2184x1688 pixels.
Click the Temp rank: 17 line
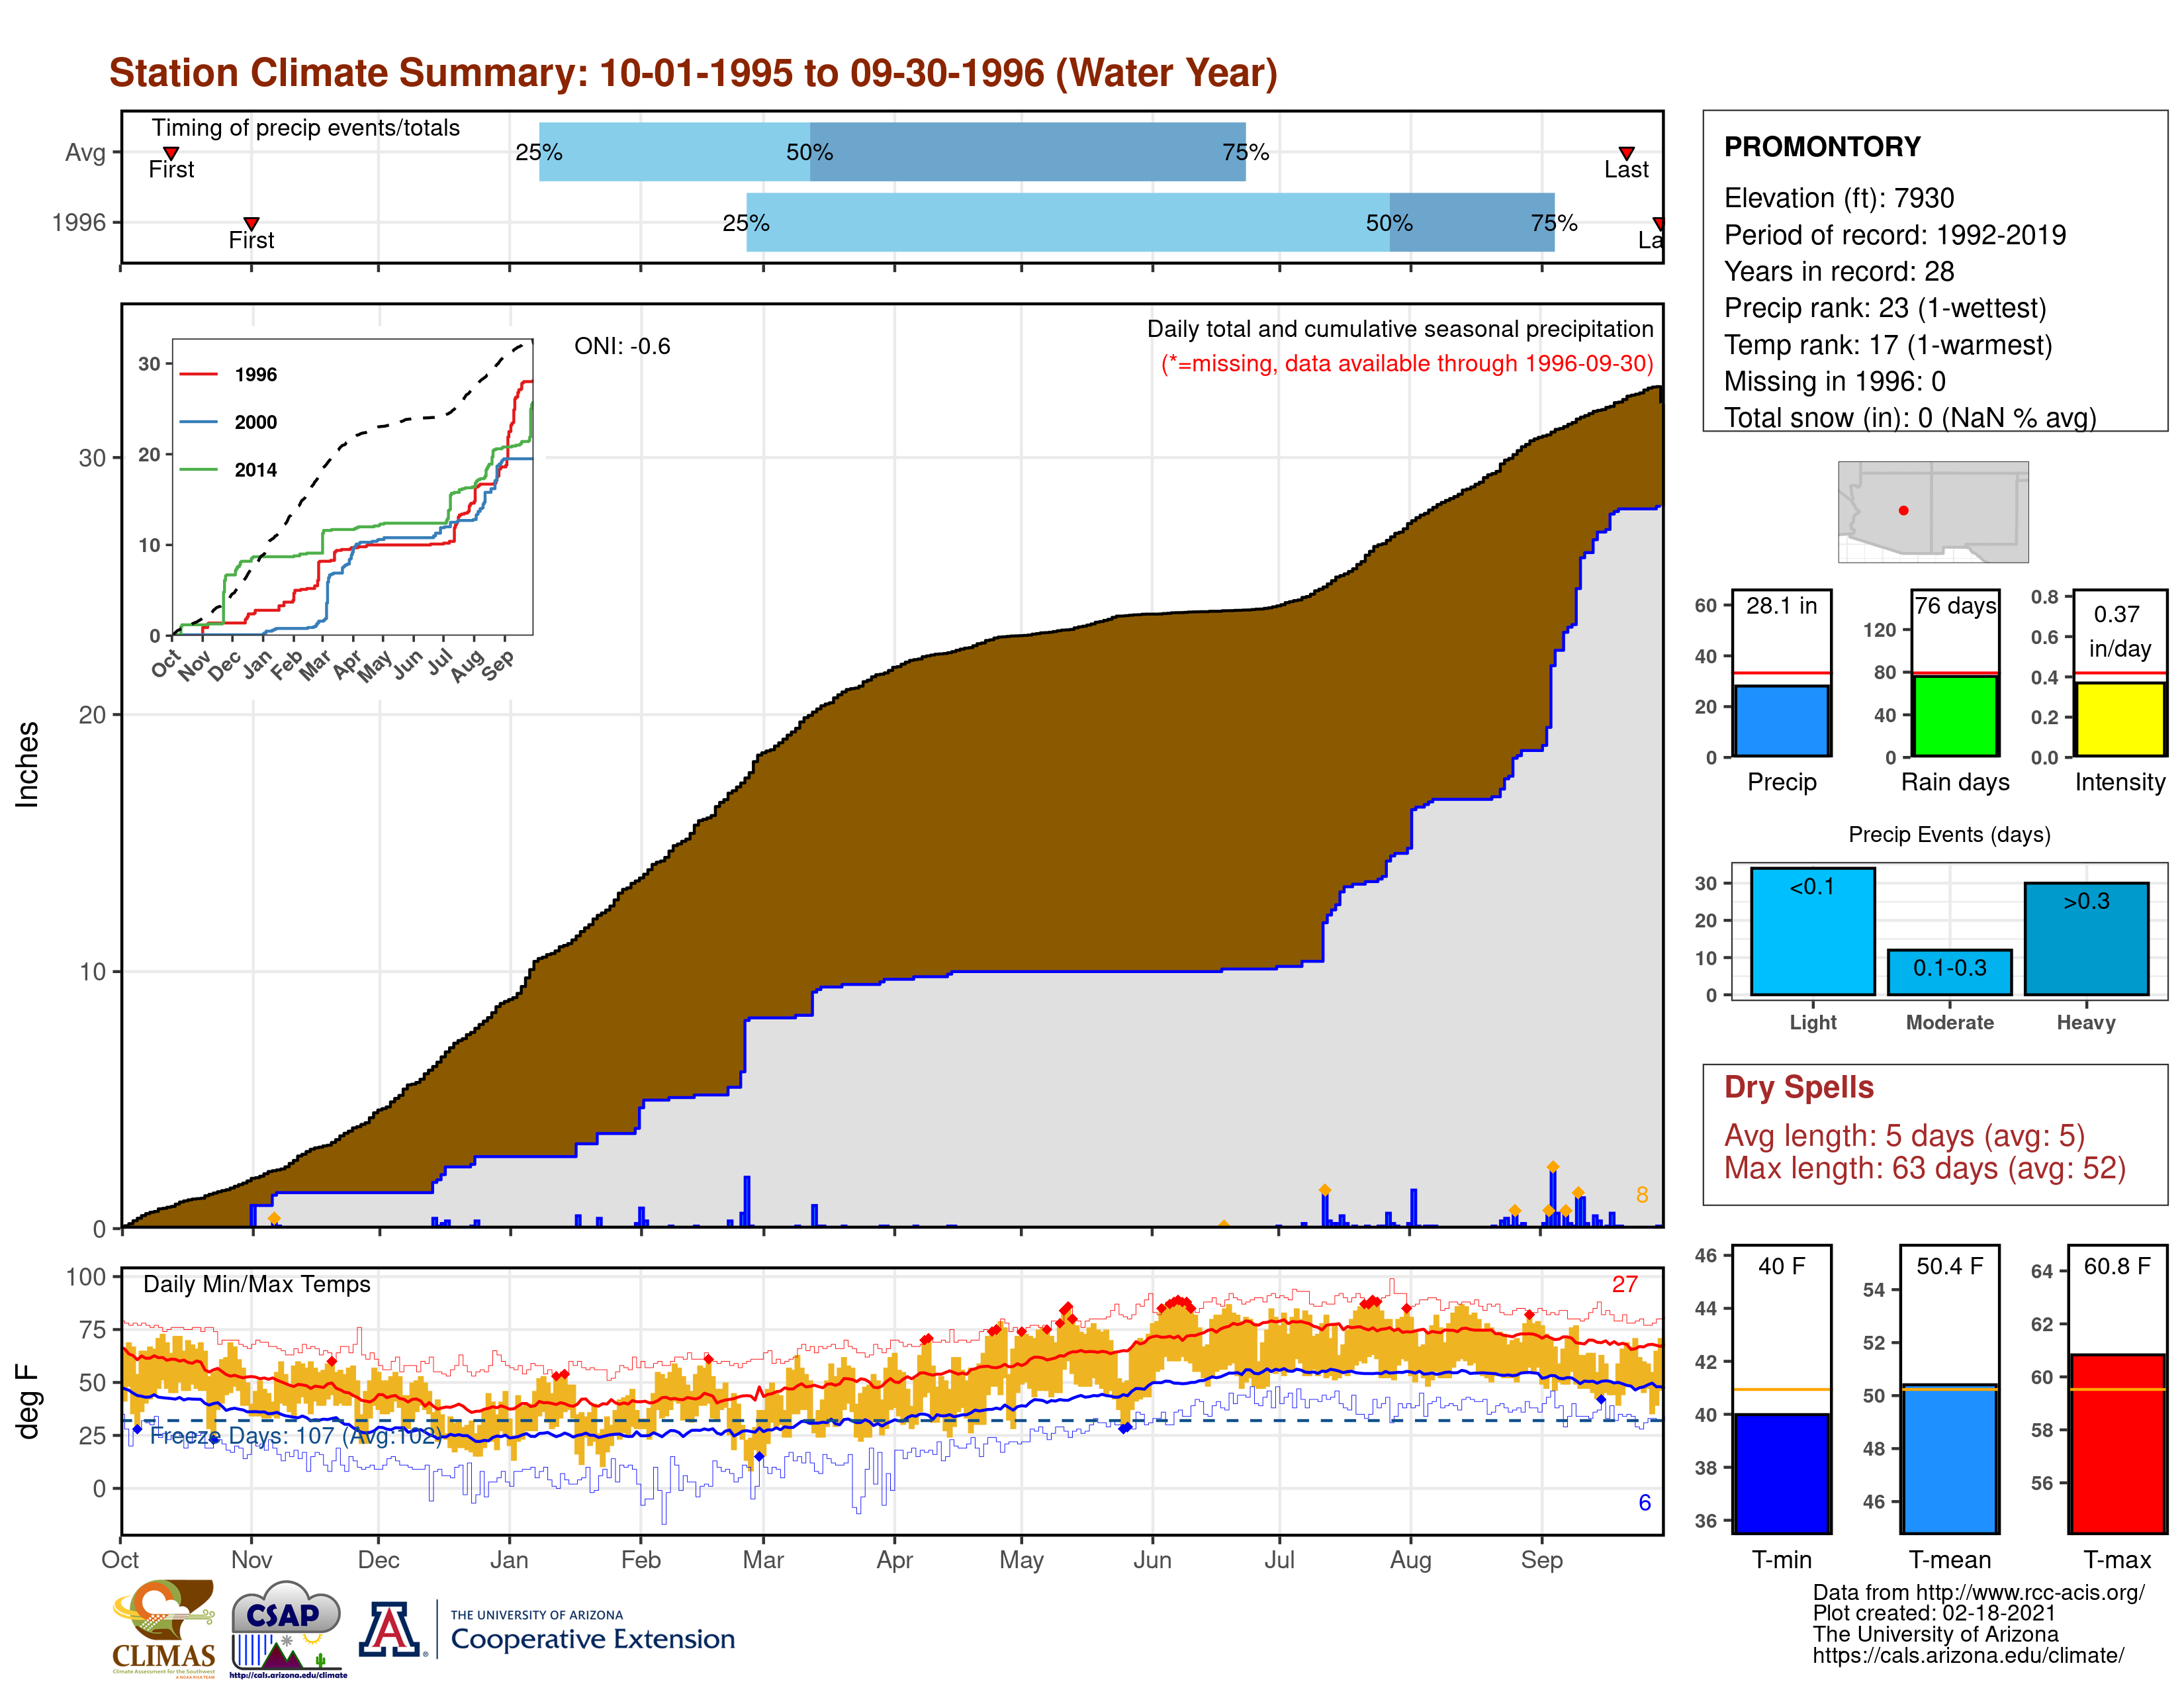(x=1887, y=345)
